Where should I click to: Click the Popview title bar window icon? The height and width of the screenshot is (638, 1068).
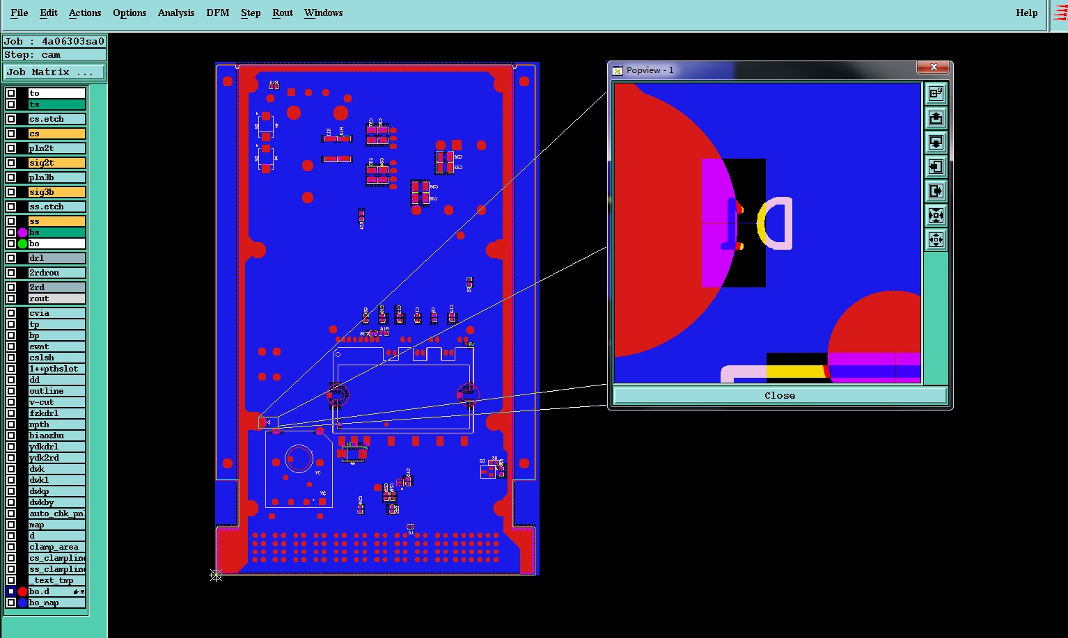point(618,70)
